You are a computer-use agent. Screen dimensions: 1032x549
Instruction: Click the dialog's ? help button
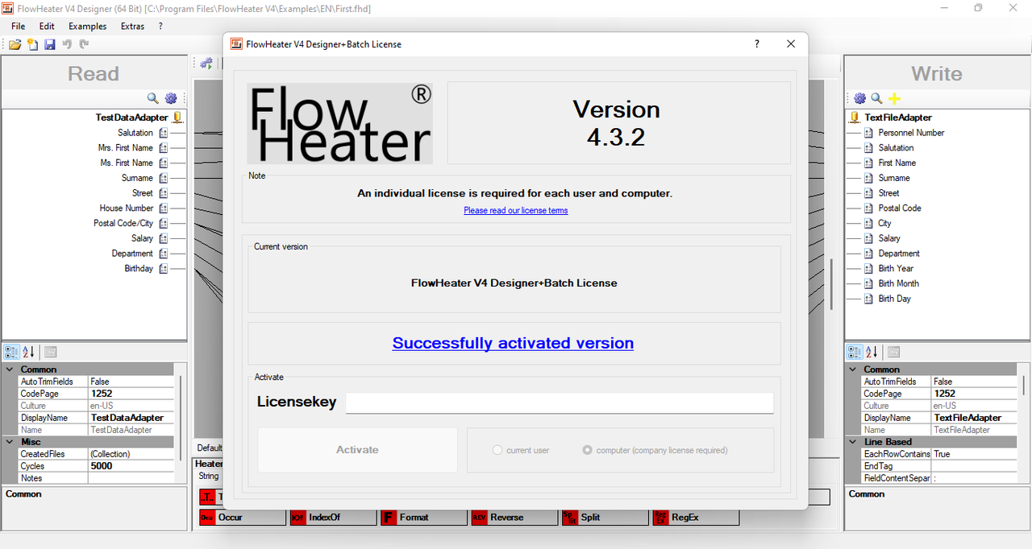coord(756,44)
